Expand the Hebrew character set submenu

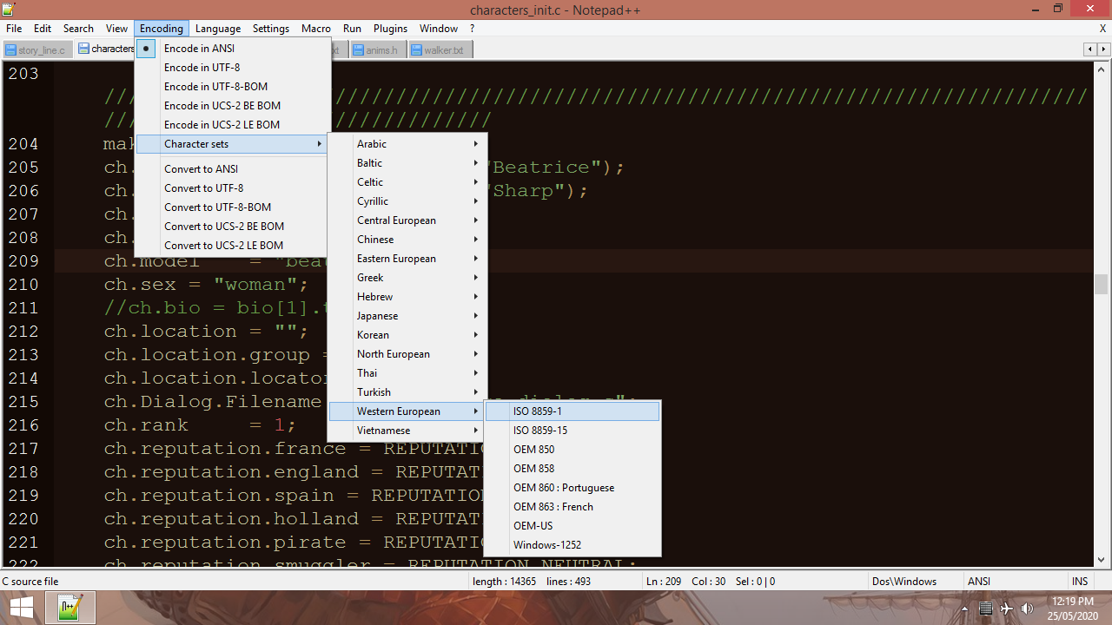click(x=407, y=297)
